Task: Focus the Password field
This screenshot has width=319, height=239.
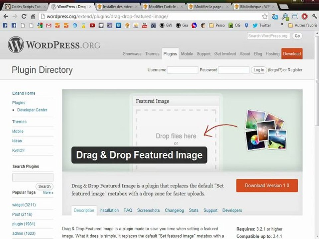Action: tap(234, 70)
